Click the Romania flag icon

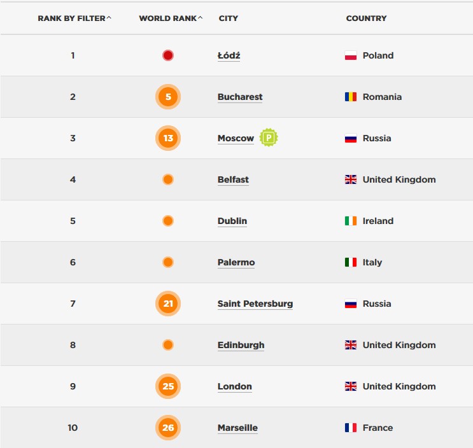click(x=351, y=97)
